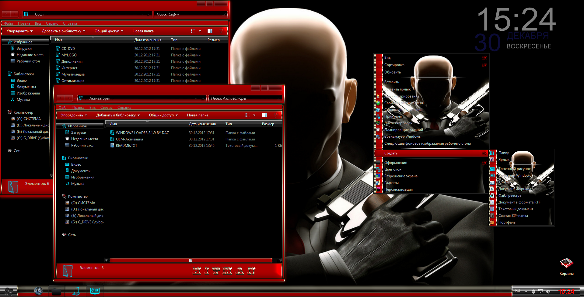
Task: Open the black folder icon on the taskbar
Action: pyautogui.click(x=56, y=291)
